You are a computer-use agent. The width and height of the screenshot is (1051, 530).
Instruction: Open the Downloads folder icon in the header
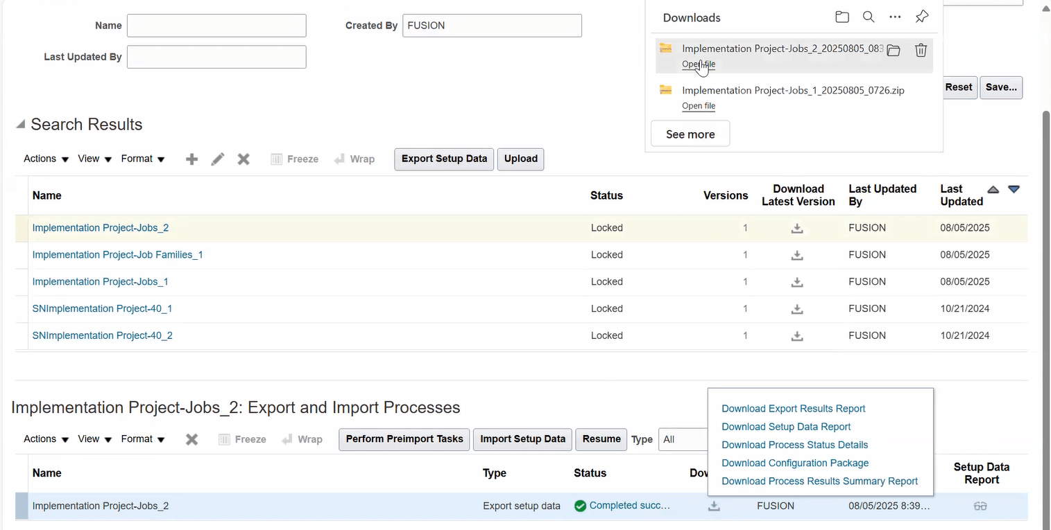tap(841, 16)
